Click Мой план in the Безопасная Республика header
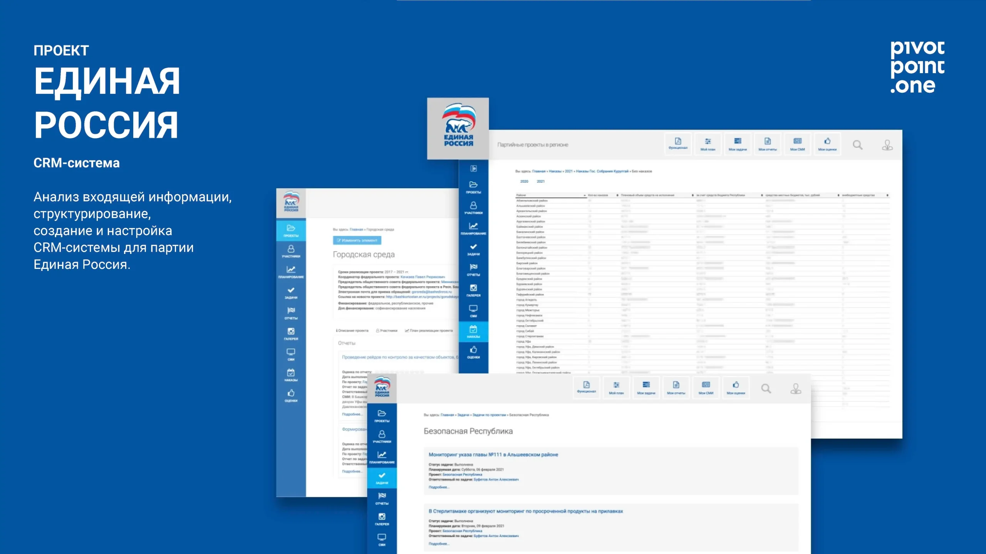Image resolution: width=986 pixels, height=554 pixels. pyautogui.click(x=616, y=387)
